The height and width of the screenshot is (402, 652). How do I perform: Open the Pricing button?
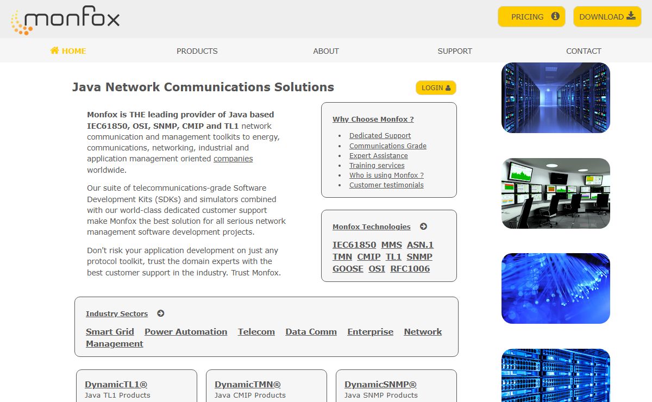pyautogui.click(x=531, y=16)
